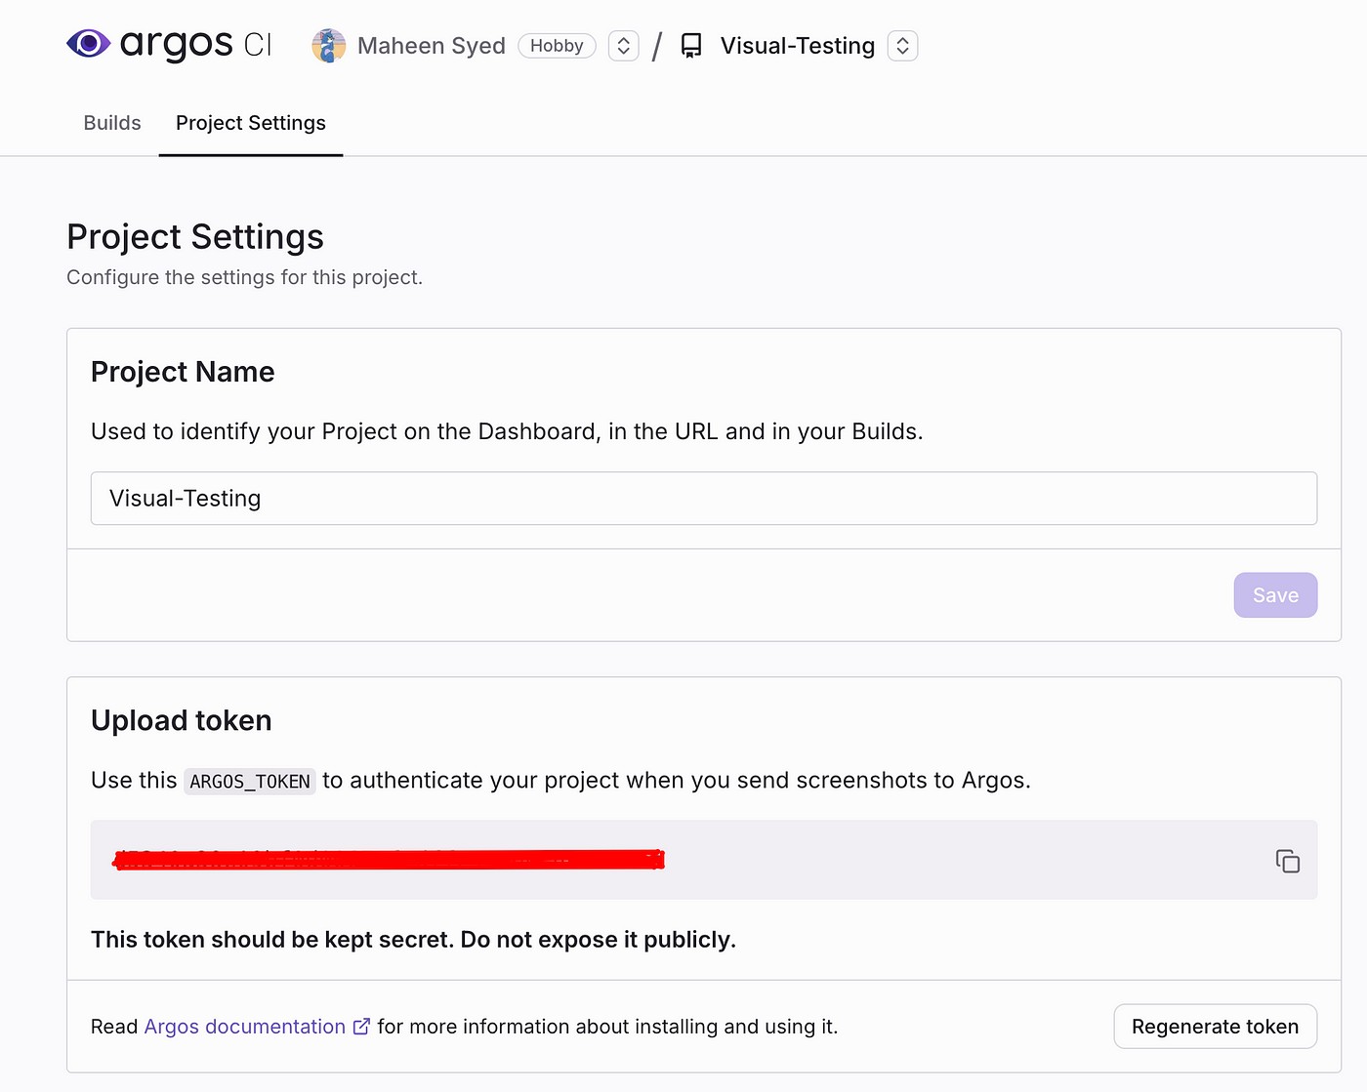Click 'Configure the settings for this project.' text
This screenshot has width=1367, height=1092.
[x=244, y=277]
